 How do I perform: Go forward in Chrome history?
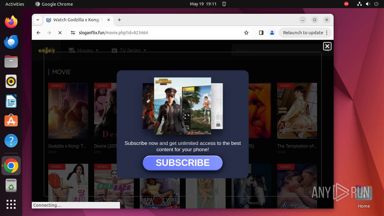coord(49,33)
